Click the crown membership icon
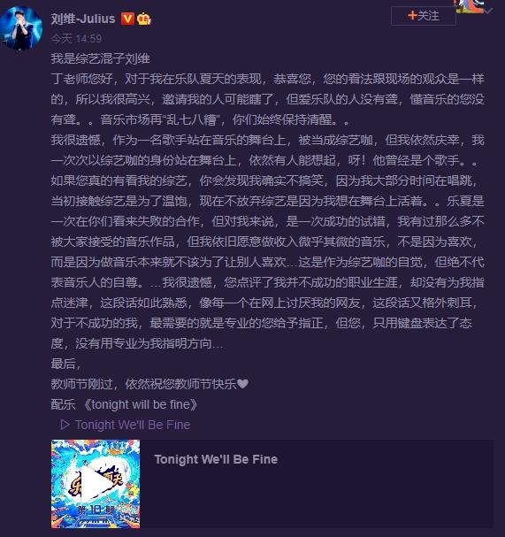This screenshot has width=505, height=537. coord(144,19)
